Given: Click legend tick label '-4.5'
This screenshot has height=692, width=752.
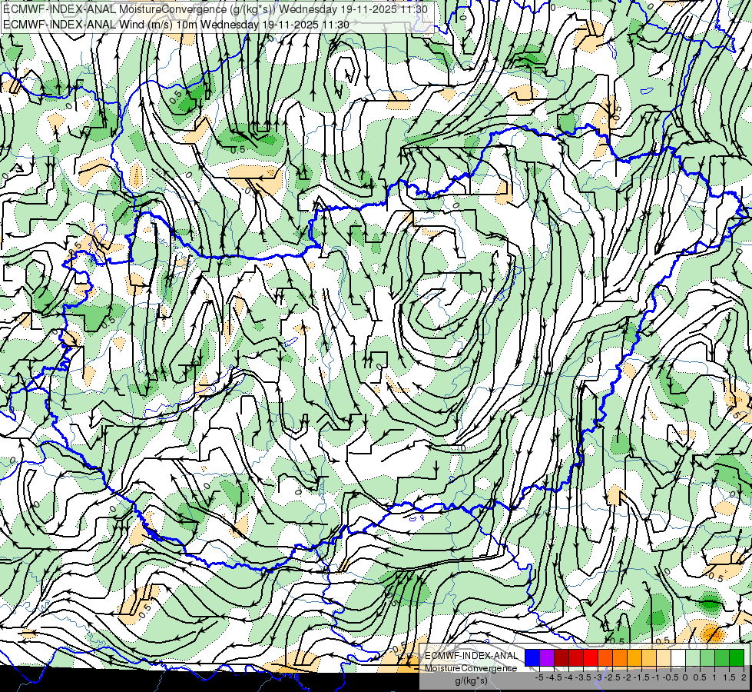Looking at the screenshot, I should point(554,677).
